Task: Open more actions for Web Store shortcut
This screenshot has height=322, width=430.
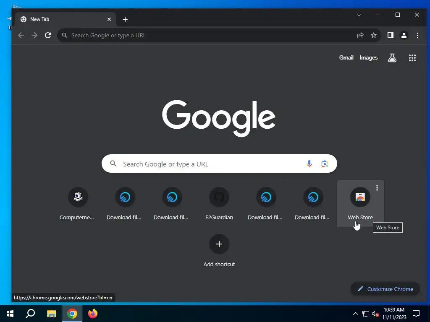Action: (x=377, y=188)
